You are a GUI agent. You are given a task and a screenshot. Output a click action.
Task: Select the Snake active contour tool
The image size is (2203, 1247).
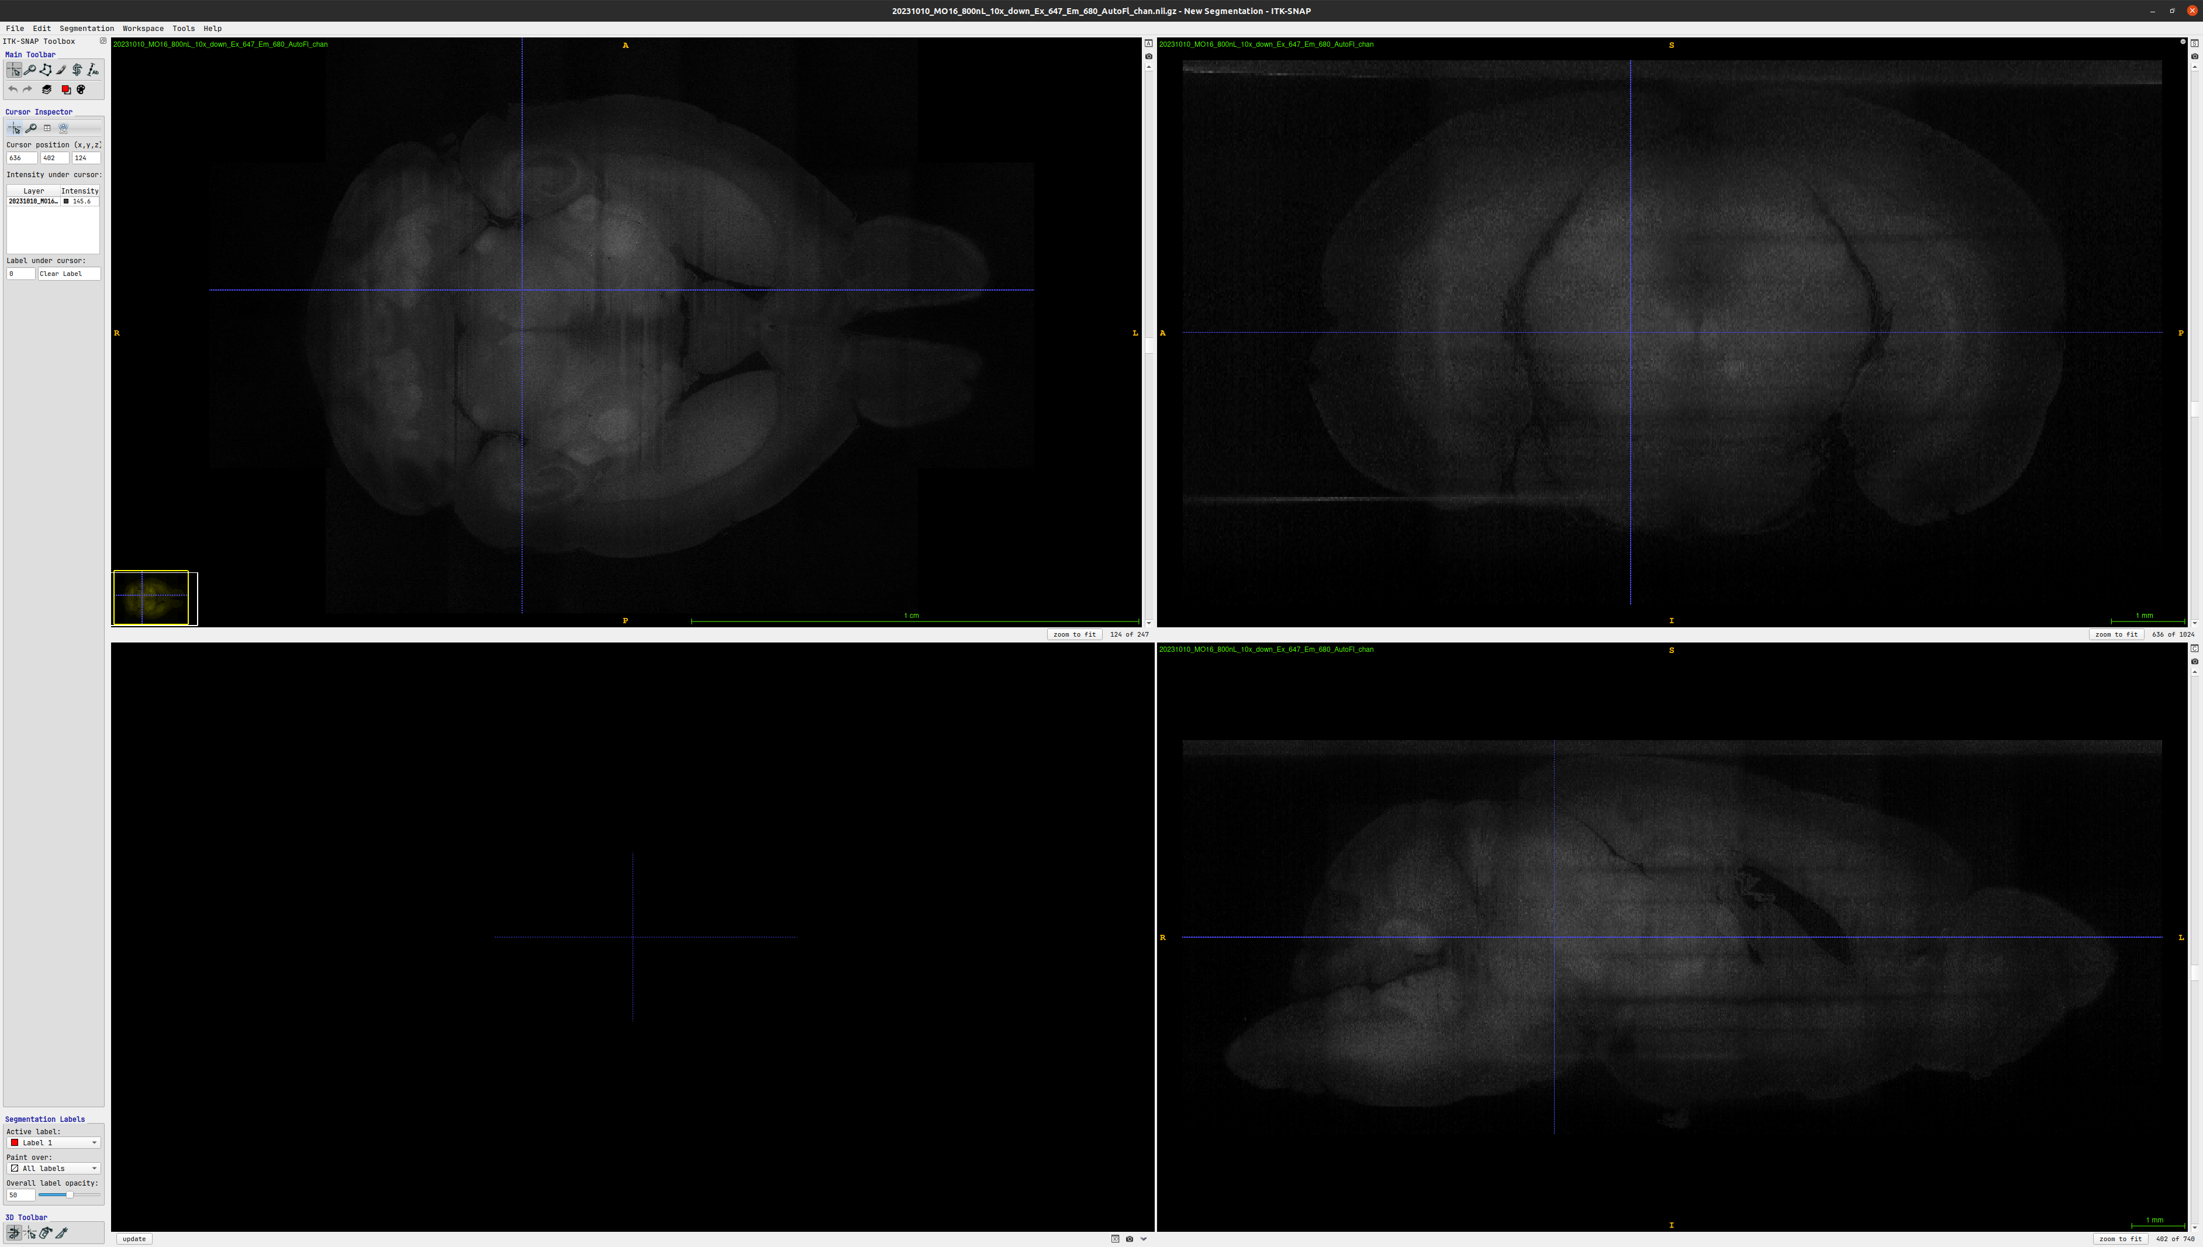point(77,70)
